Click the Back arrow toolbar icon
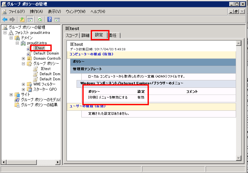This screenshot has width=248, height=173. [5, 19]
